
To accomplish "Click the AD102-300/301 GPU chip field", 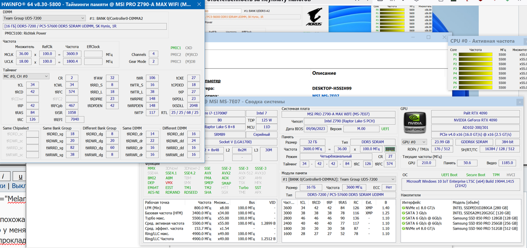I will pyautogui.click(x=476, y=127).
